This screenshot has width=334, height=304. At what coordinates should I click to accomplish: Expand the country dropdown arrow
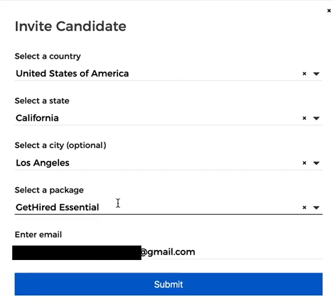tap(316, 73)
